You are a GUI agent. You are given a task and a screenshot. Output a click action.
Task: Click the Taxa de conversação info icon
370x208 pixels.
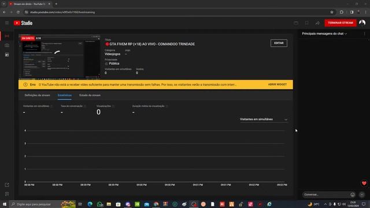85,106
